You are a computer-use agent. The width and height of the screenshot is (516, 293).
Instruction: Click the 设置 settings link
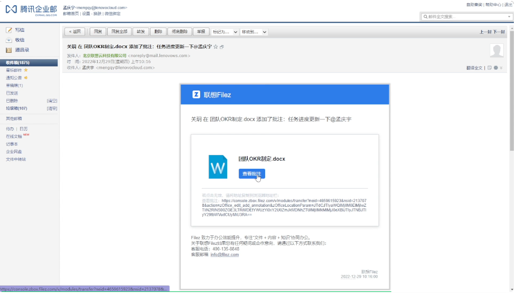[86, 14]
